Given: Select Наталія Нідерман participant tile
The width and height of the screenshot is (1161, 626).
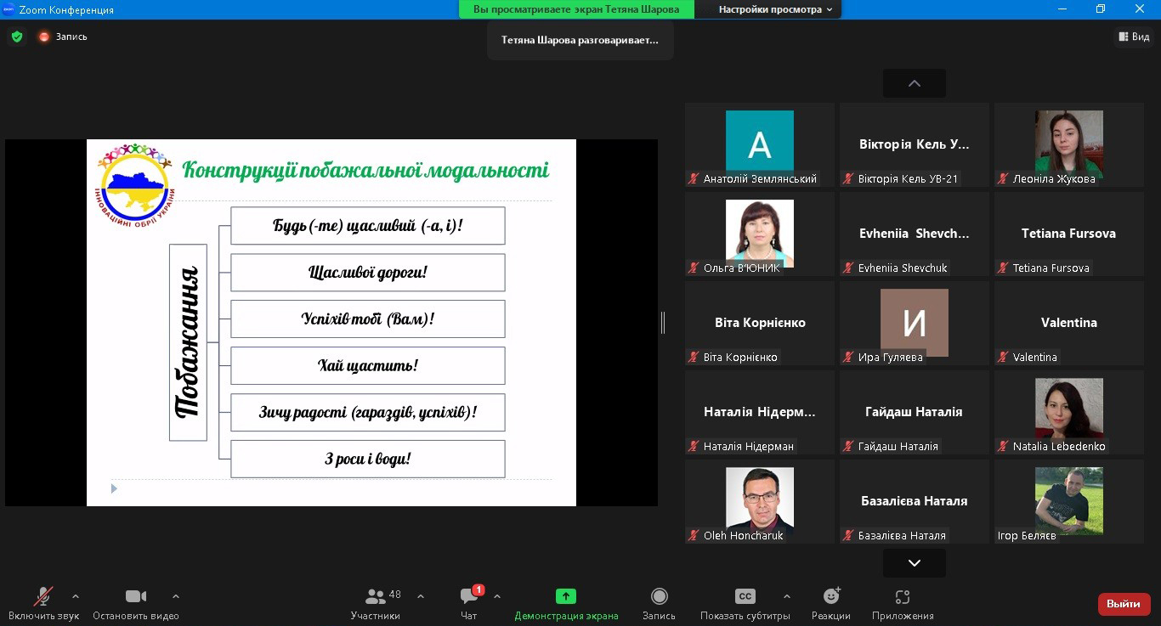Looking at the screenshot, I should click(x=760, y=412).
